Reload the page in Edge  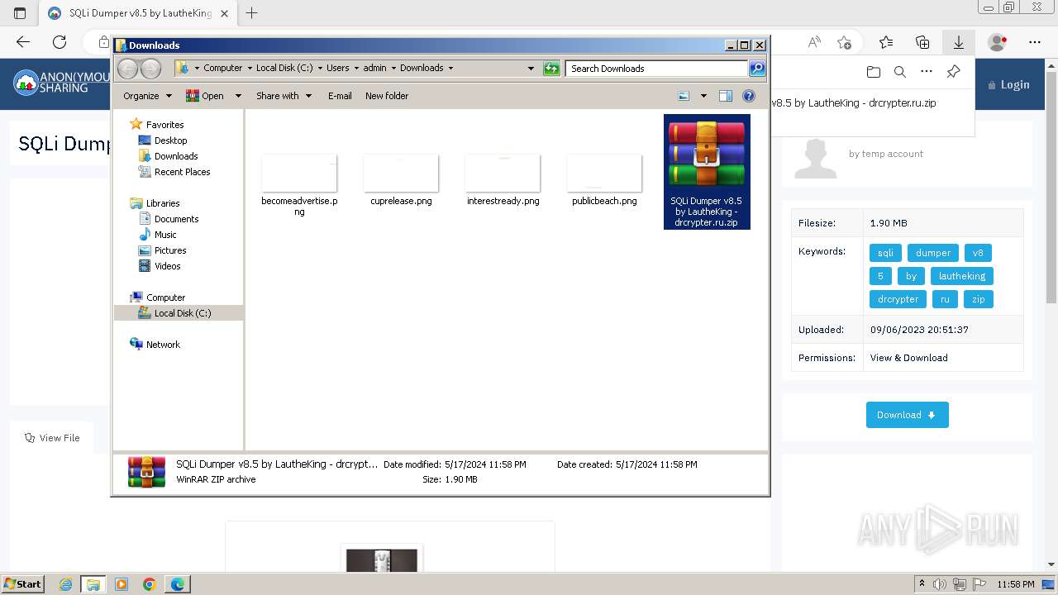[60, 42]
